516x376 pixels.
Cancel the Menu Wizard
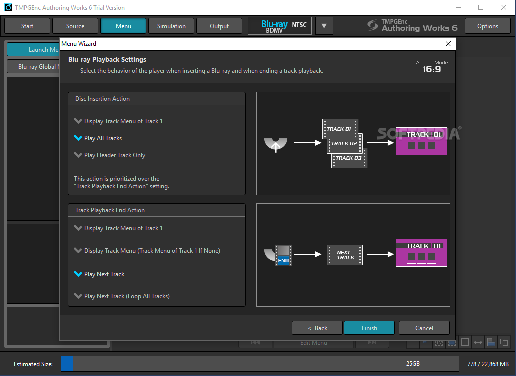[424, 328]
